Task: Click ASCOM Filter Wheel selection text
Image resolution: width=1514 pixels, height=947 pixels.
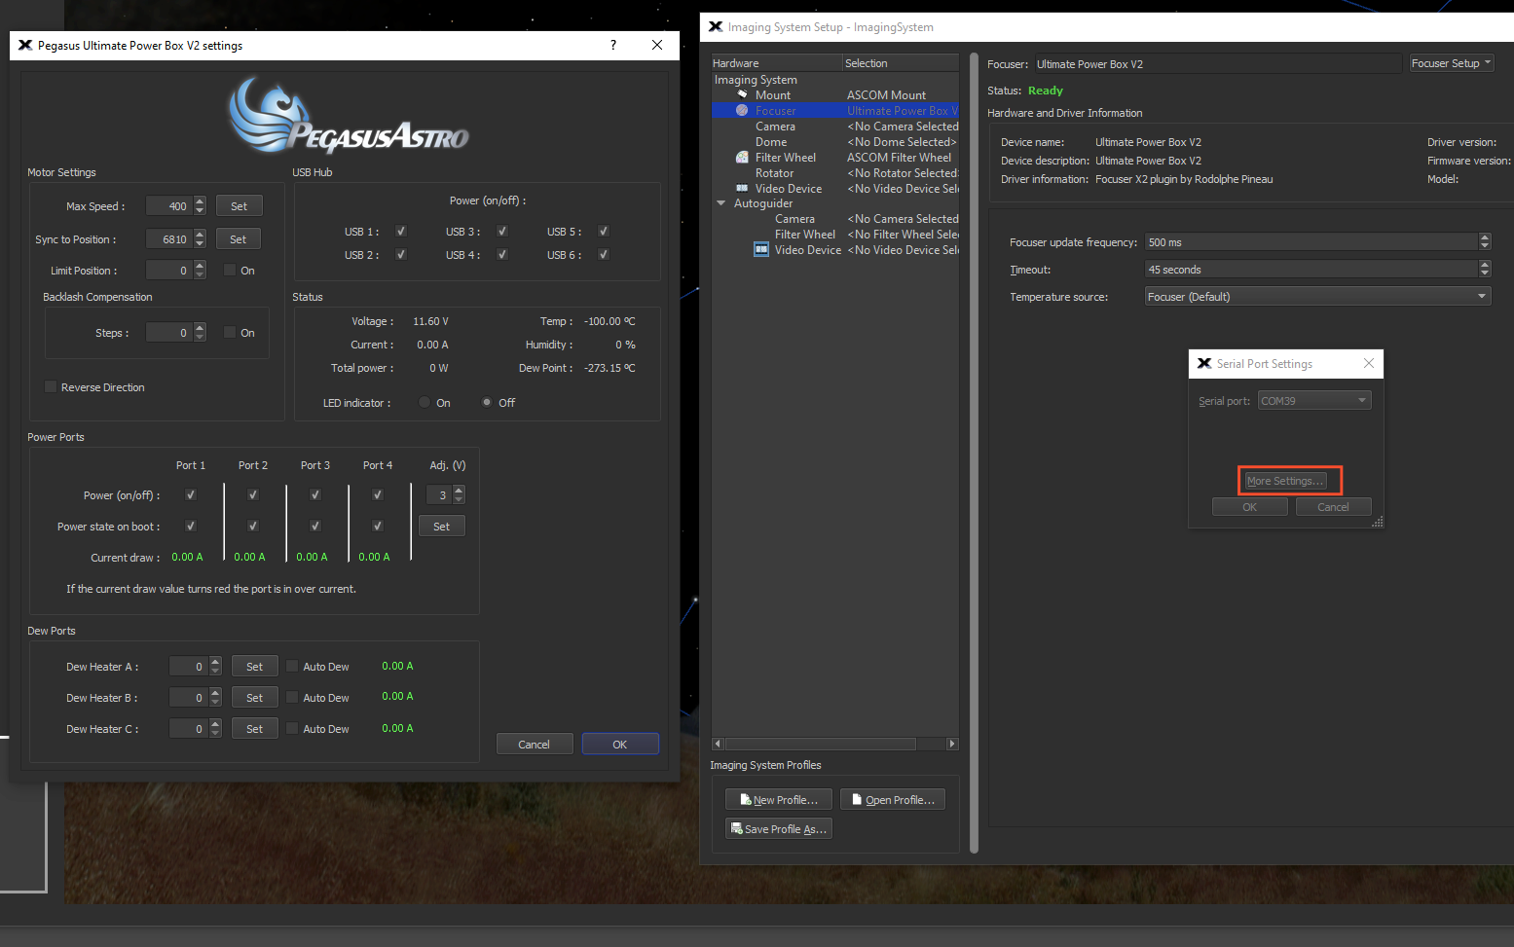Action: click(899, 157)
